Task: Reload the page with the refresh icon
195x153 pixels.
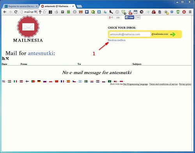Action: [16, 12]
